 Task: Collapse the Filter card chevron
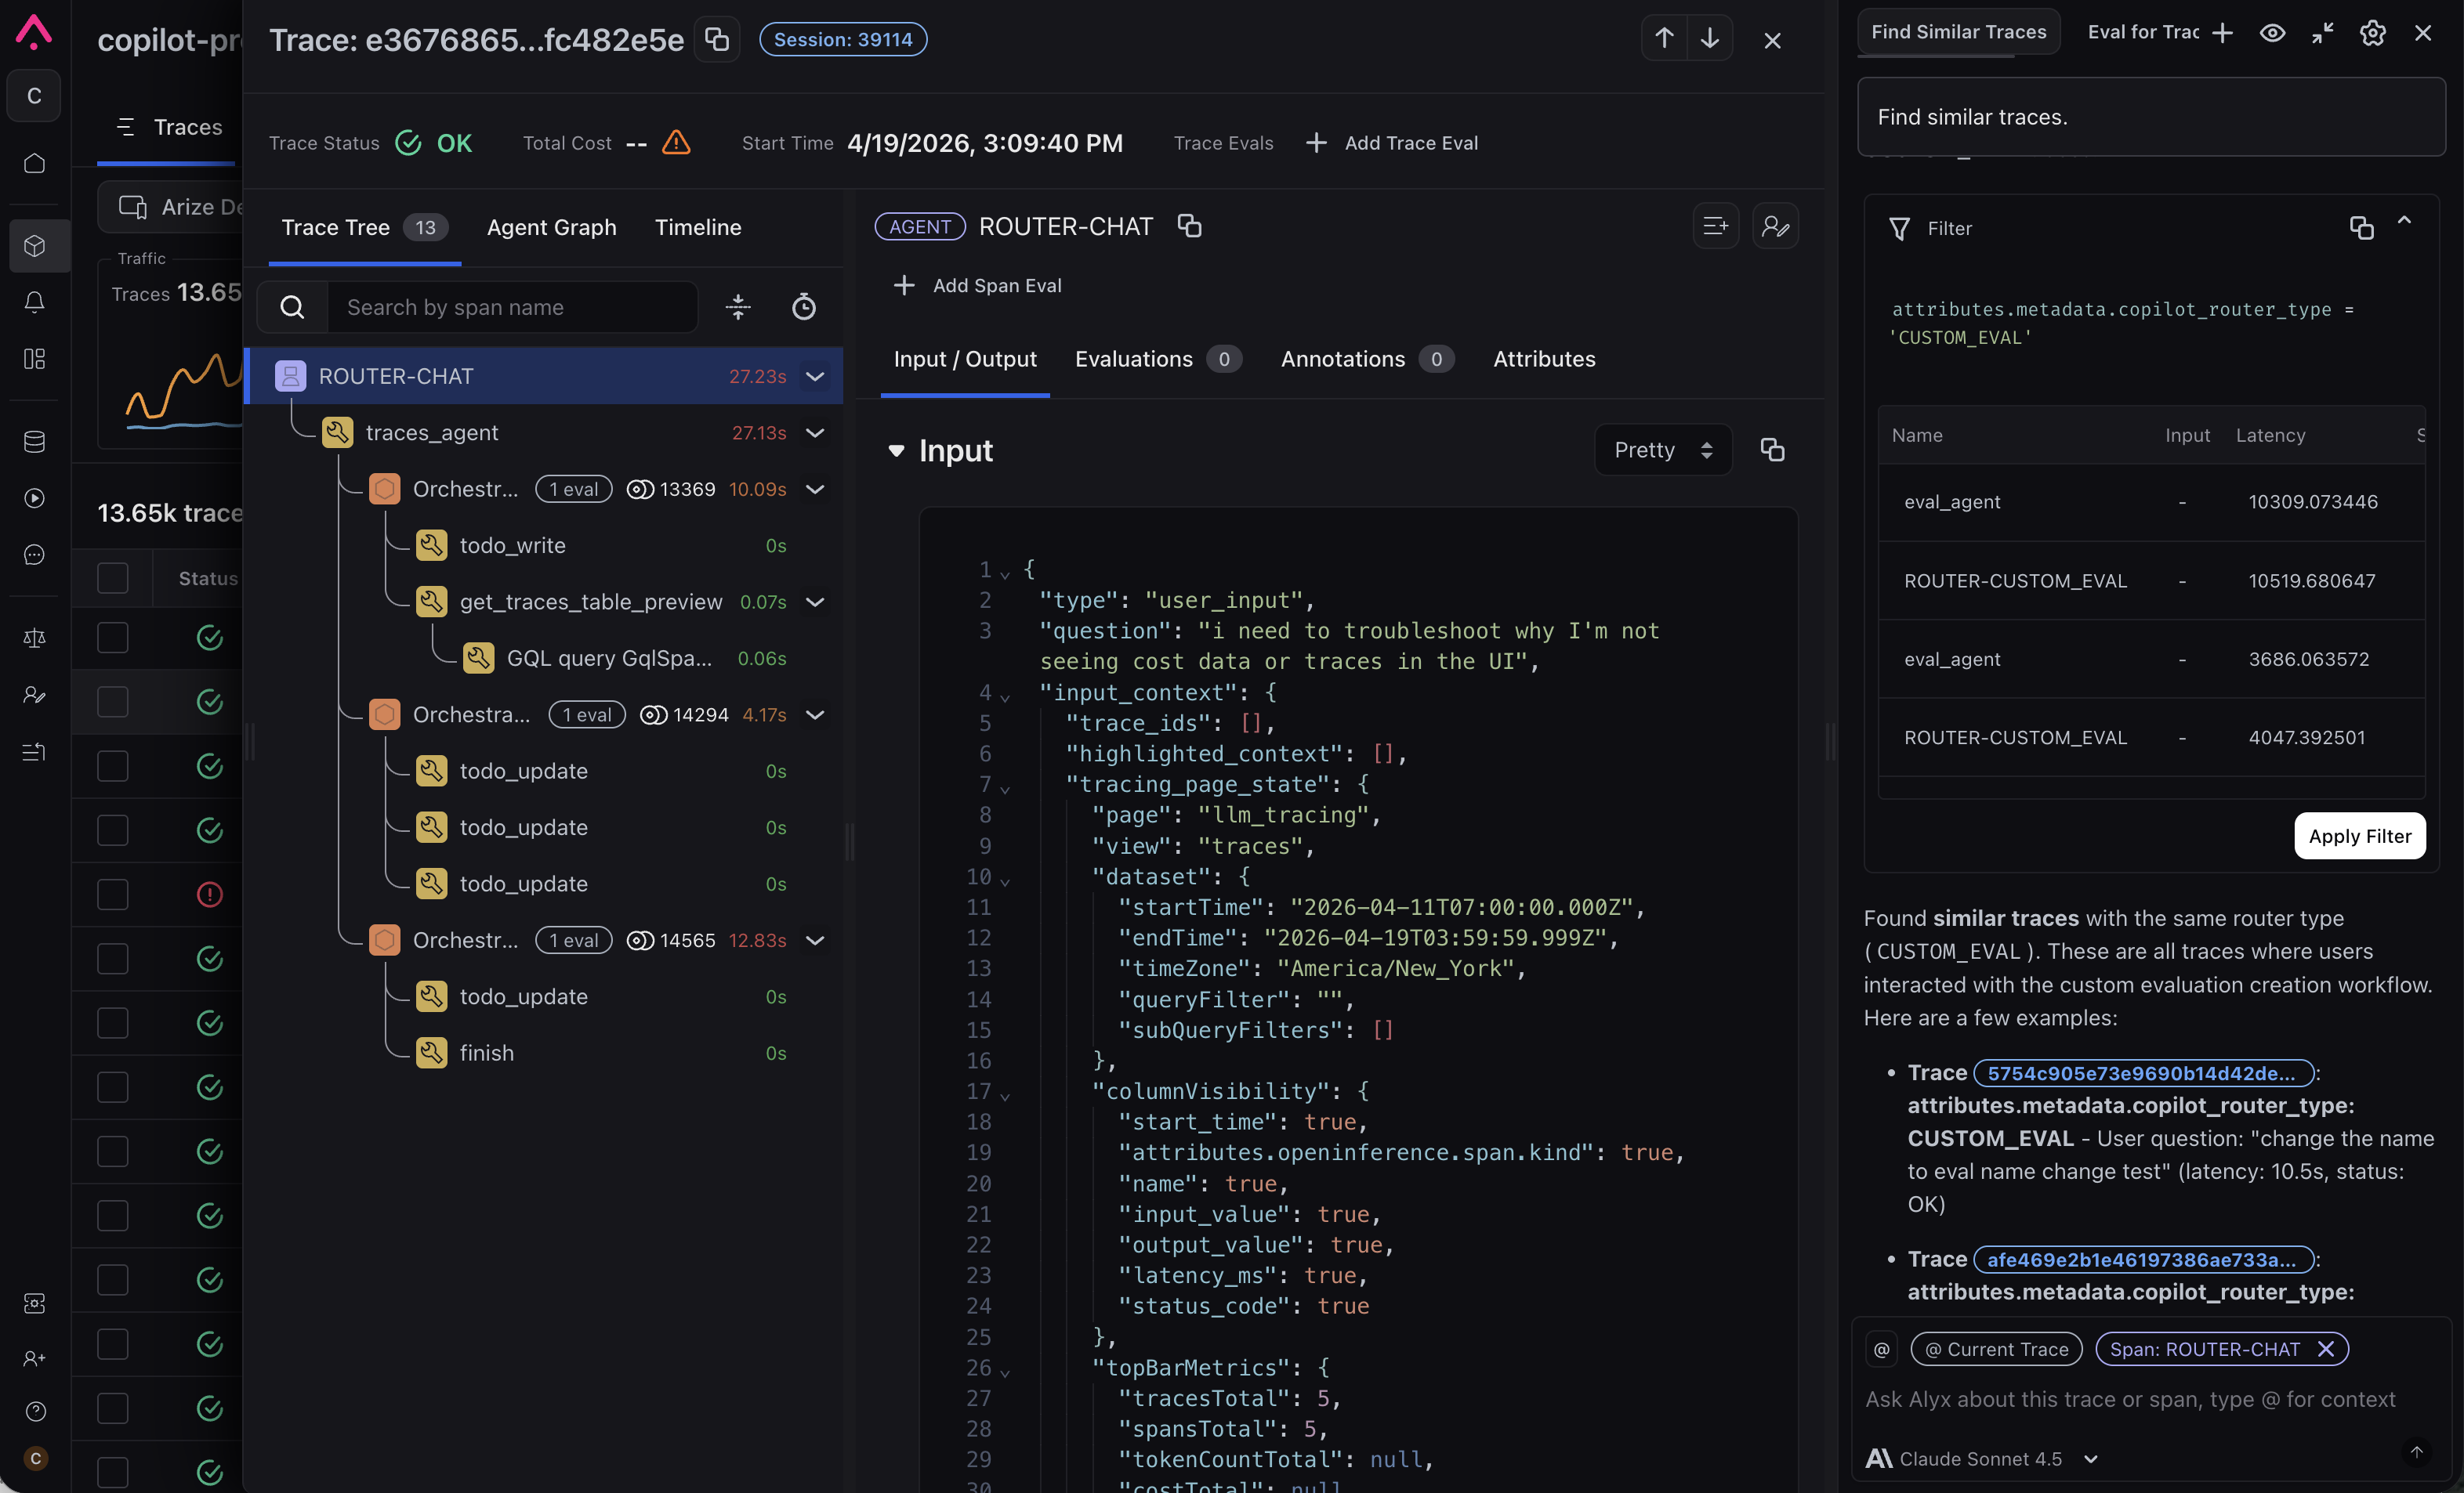click(x=2404, y=221)
